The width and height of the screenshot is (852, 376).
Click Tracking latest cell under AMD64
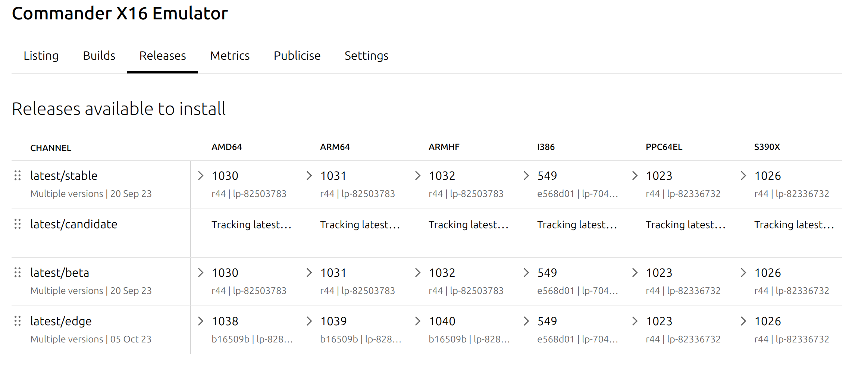pyautogui.click(x=251, y=225)
